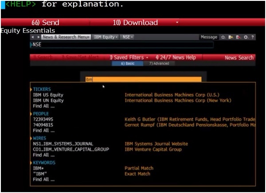This screenshot has height=193, width=266.
Task: Click International Business Machines Corp (U.S.) description
Action: 172,95
